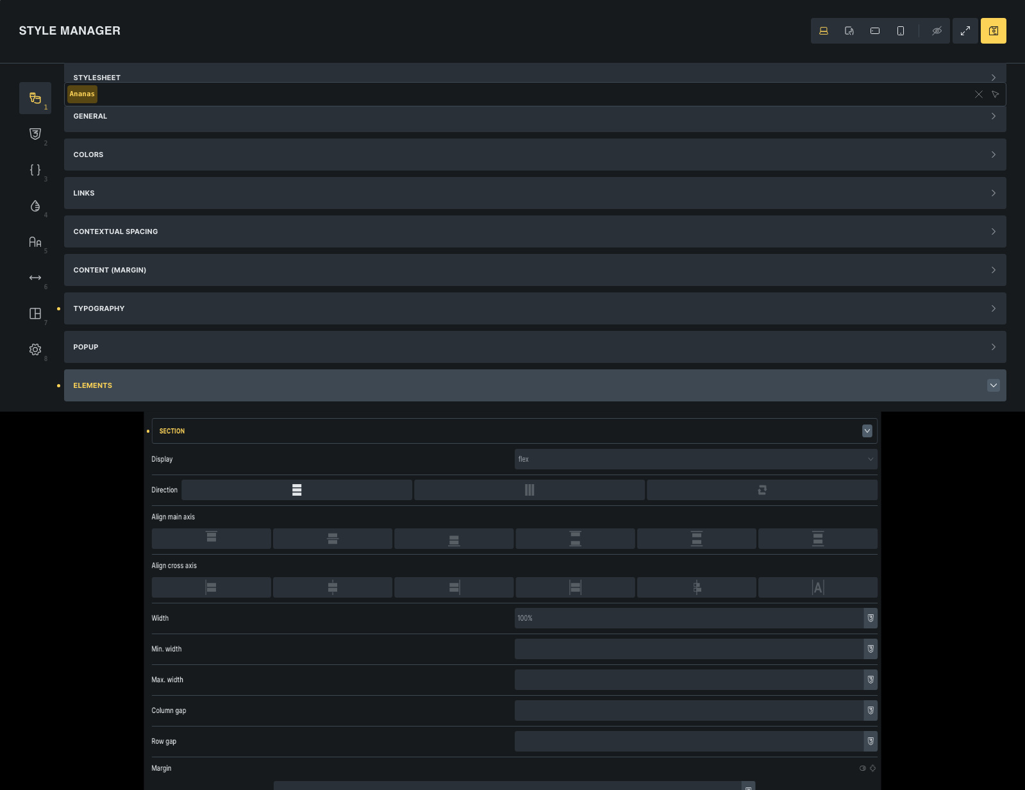Open the CSS3 shield sidebar panel
This screenshot has height=790, width=1025.
click(x=35, y=134)
